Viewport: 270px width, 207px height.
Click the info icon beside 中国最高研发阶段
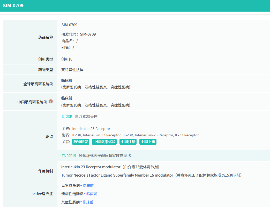coord(51,102)
